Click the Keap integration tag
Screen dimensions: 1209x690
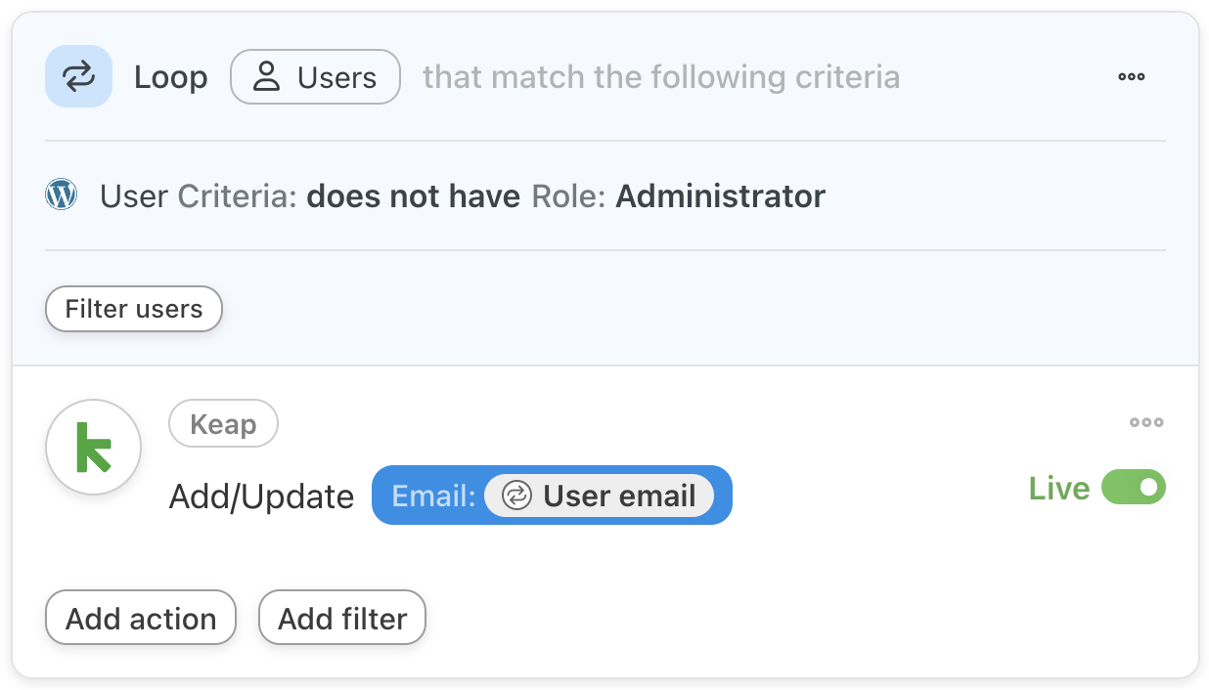tap(223, 425)
